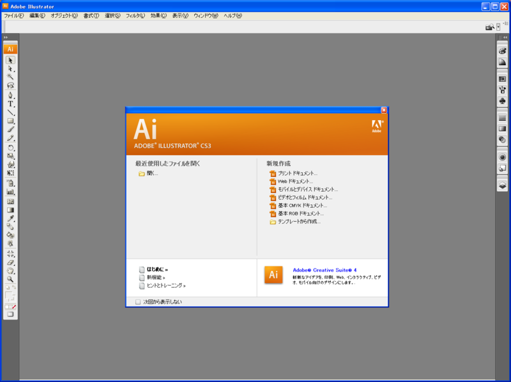Image resolution: width=511 pixels, height=382 pixels.
Task: Activate the Type tool
Action: click(x=10, y=104)
